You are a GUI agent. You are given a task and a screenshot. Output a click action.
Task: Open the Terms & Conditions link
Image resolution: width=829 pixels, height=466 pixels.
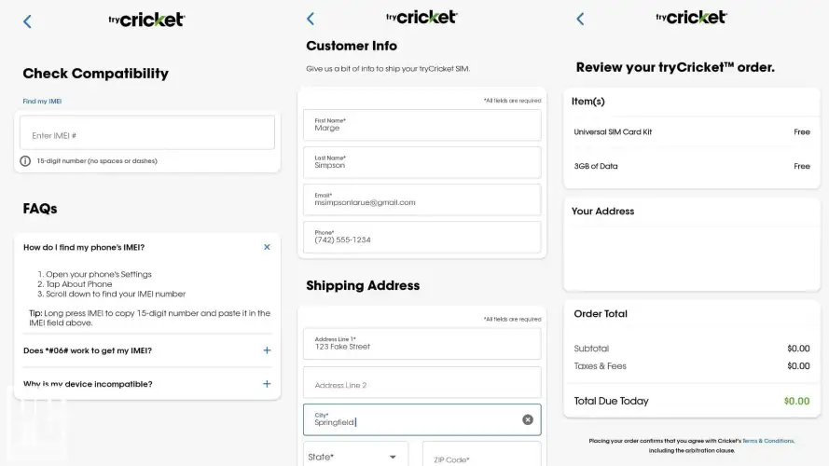[x=767, y=441]
